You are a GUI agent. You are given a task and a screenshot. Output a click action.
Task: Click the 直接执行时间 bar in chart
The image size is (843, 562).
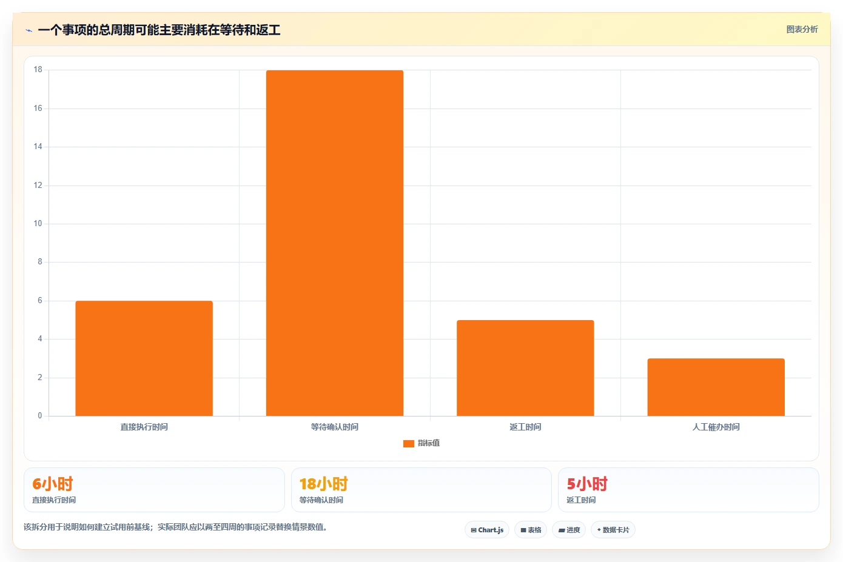point(144,358)
